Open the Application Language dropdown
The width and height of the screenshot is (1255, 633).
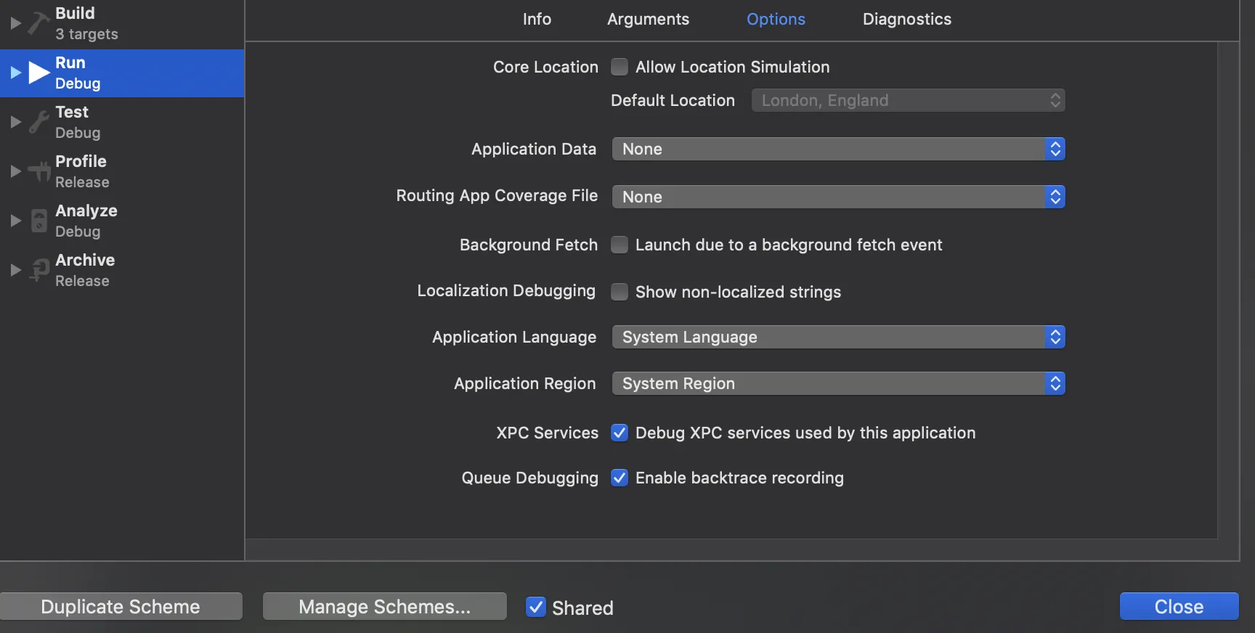[x=838, y=337]
